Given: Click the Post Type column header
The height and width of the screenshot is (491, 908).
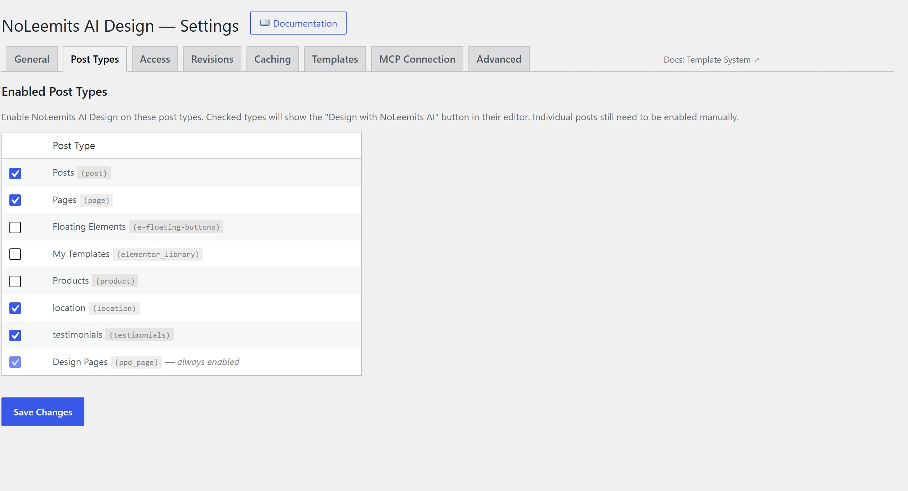Looking at the screenshot, I should click(74, 145).
